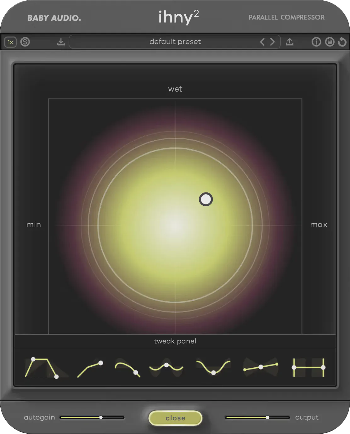
Task: Select the wavy harmonics curve icon
Action: coord(166,367)
